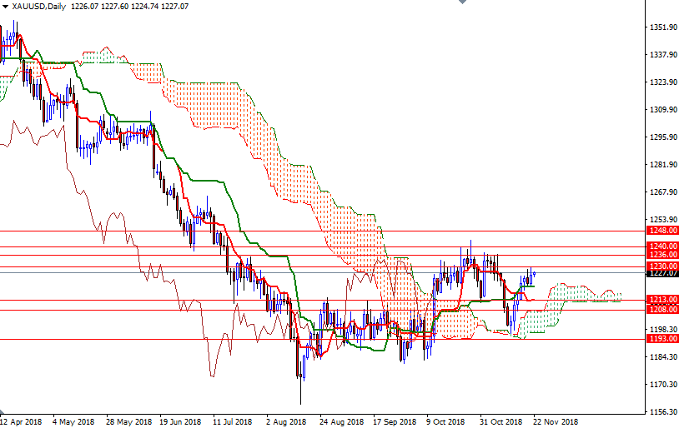Click the 1281.90 value on price axis
This screenshot has width=679, height=428.
663,165
